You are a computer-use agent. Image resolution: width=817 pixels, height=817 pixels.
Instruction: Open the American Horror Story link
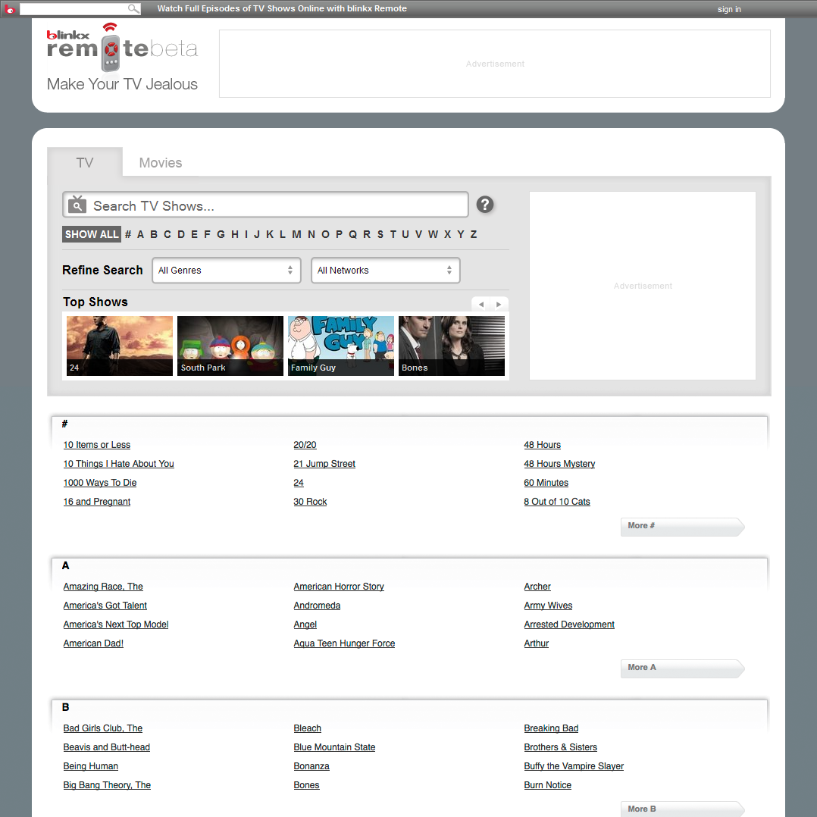pos(339,587)
